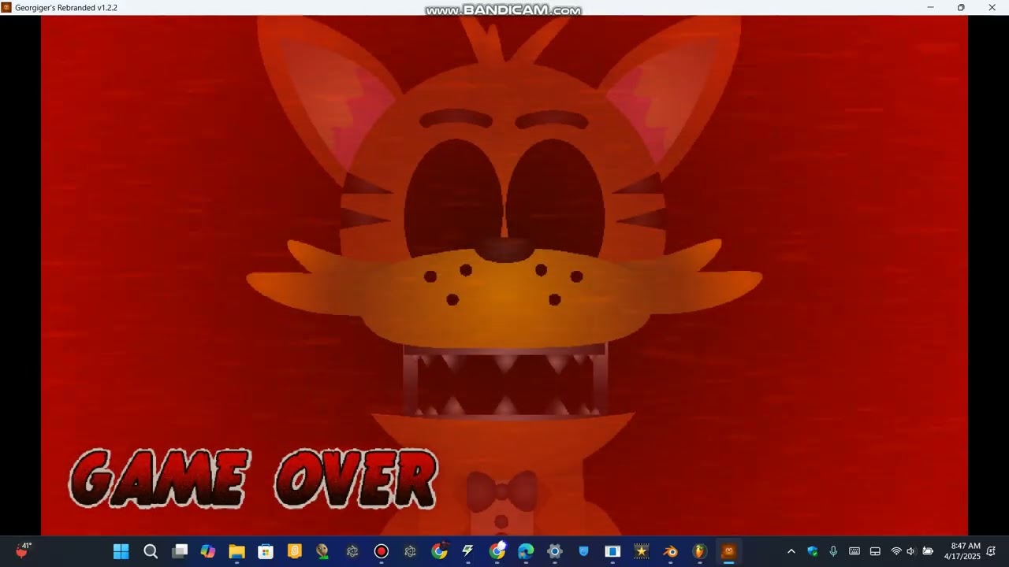Switch to Blender in the taskbar
This screenshot has height=567, width=1009.
pyautogui.click(x=671, y=551)
